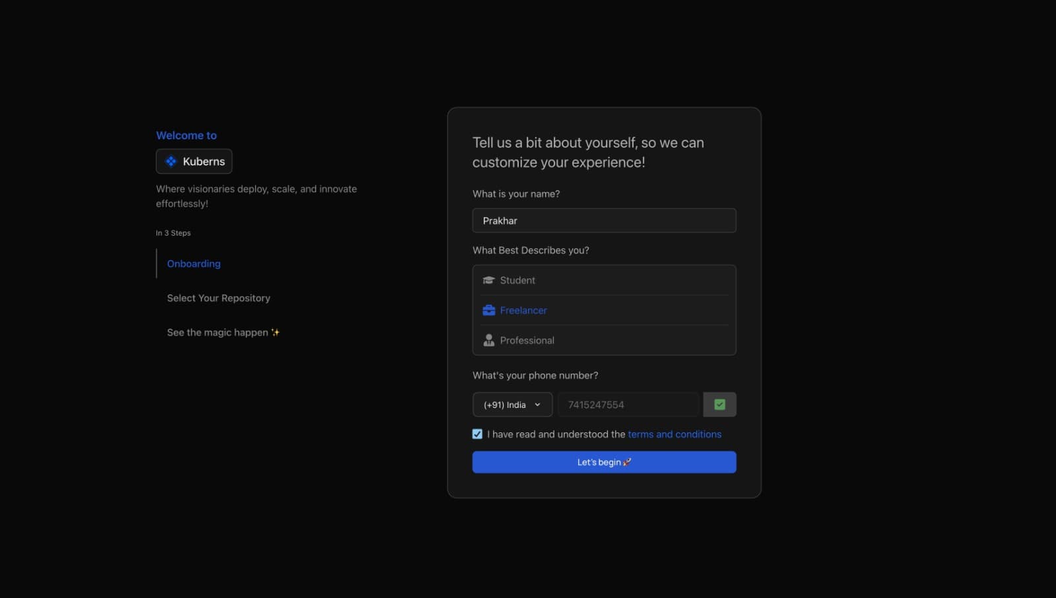
Task: Click the Kuberns logo icon
Action: 170,161
